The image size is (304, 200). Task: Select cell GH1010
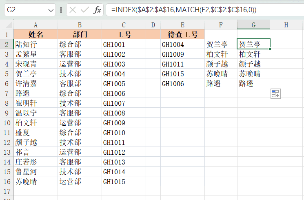click(x=124, y=133)
